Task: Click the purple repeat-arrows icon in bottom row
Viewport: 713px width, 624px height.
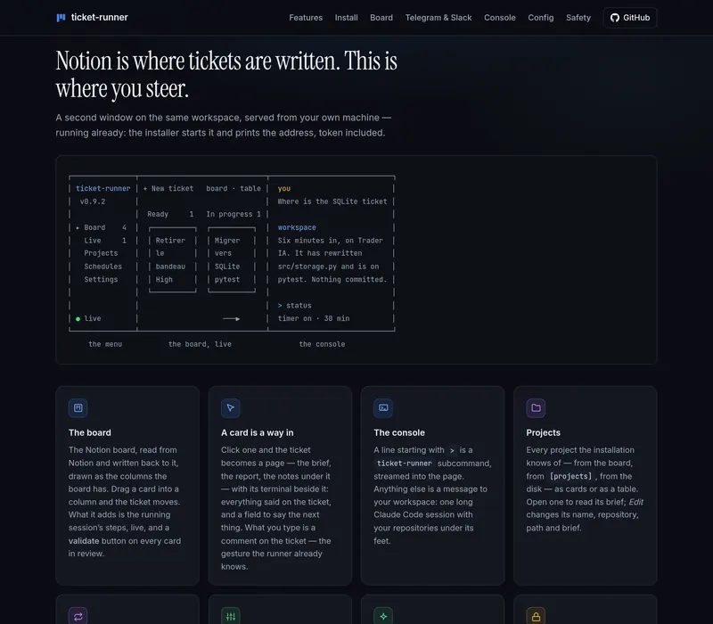Action: pos(78,616)
